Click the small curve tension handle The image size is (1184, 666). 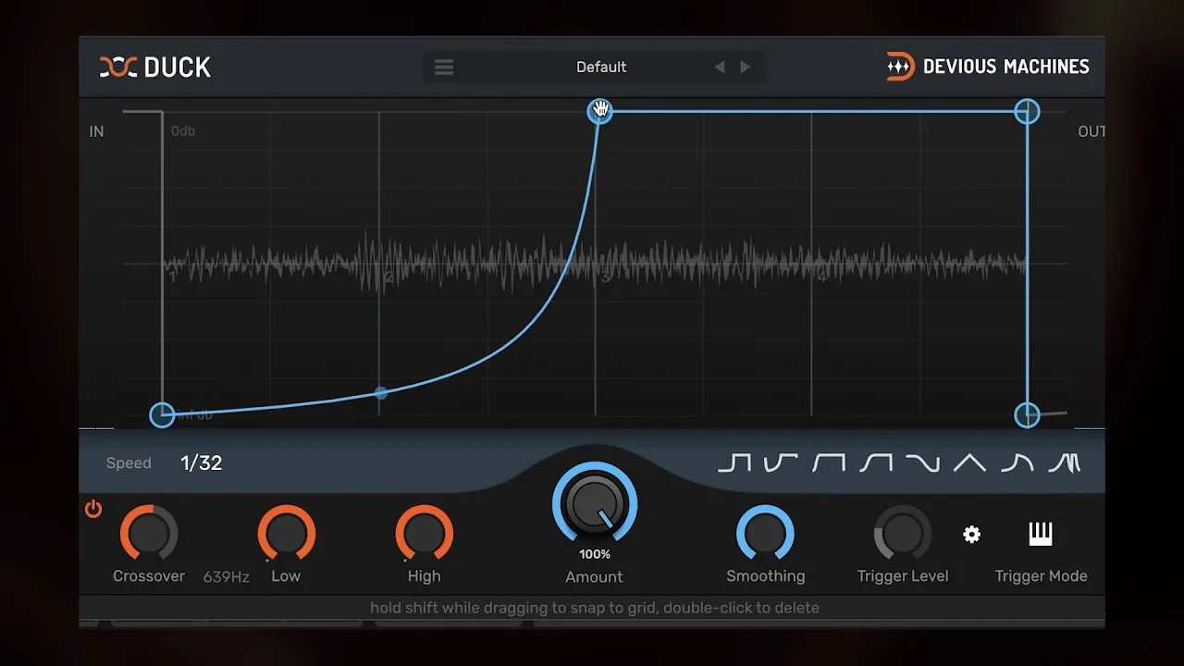click(x=381, y=393)
